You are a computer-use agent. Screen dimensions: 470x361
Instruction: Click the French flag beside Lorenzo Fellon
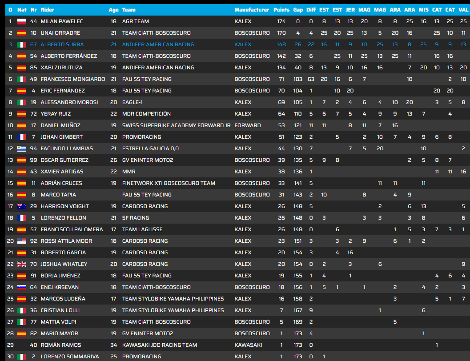pos(22,218)
